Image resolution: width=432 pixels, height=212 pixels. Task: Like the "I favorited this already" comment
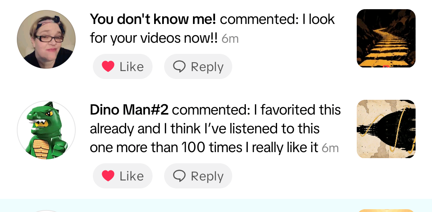pos(123,176)
